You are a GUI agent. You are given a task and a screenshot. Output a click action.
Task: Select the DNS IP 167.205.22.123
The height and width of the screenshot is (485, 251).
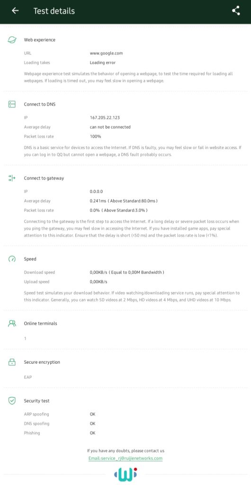pos(105,117)
